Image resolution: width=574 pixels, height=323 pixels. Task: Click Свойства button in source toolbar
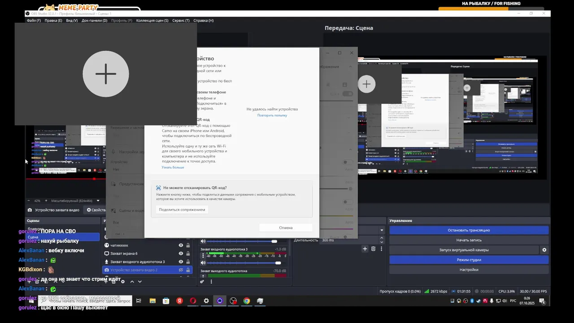[96, 210]
